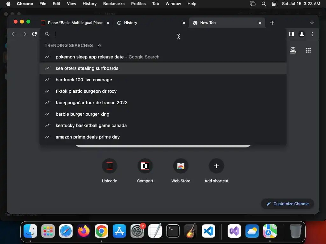Open System Settings from the Dock

[137, 231]
